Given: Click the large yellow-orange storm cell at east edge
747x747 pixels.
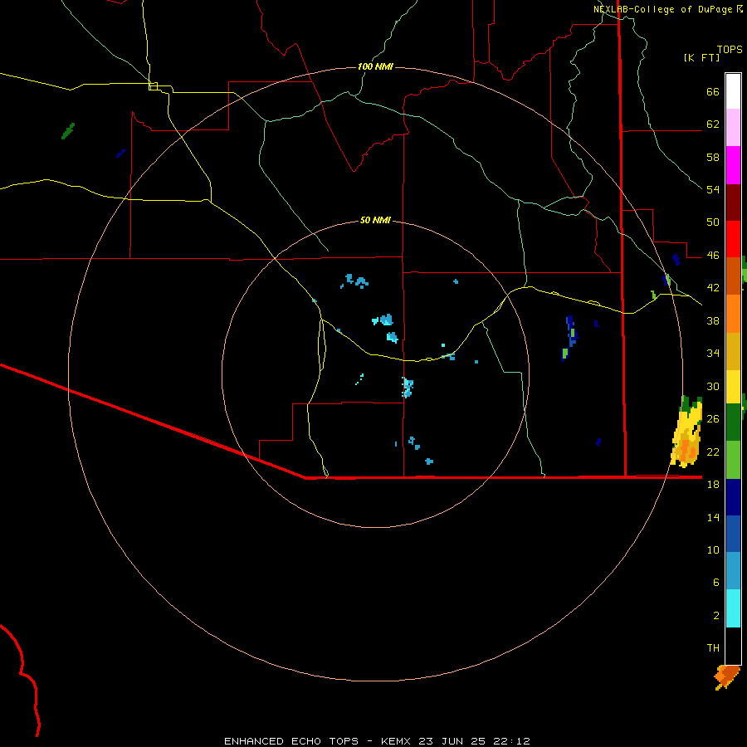Looking at the screenshot, I should 686,432.
